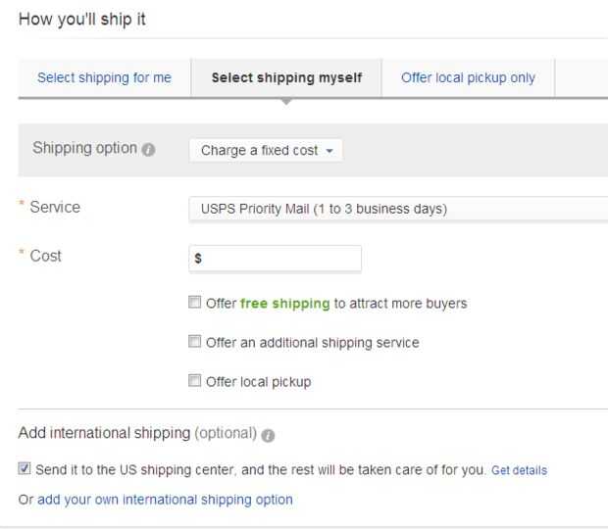Click the green free shipping text

(x=284, y=304)
